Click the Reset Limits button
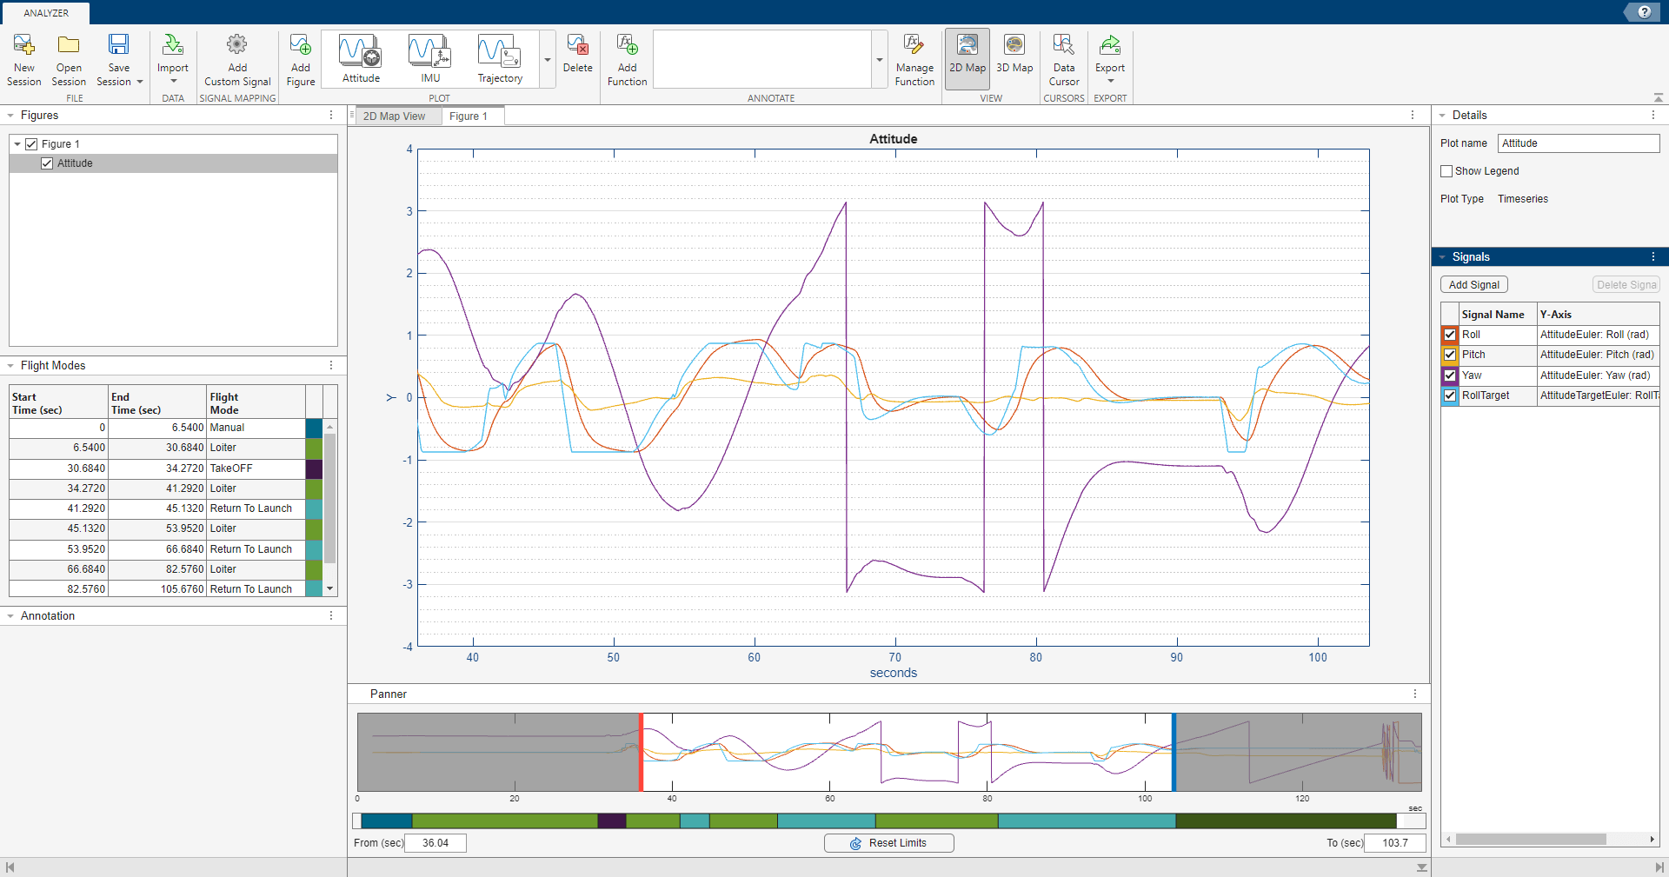 (888, 842)
